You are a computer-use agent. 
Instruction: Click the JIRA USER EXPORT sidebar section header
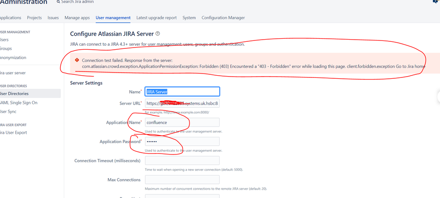[x=13, y=125]
